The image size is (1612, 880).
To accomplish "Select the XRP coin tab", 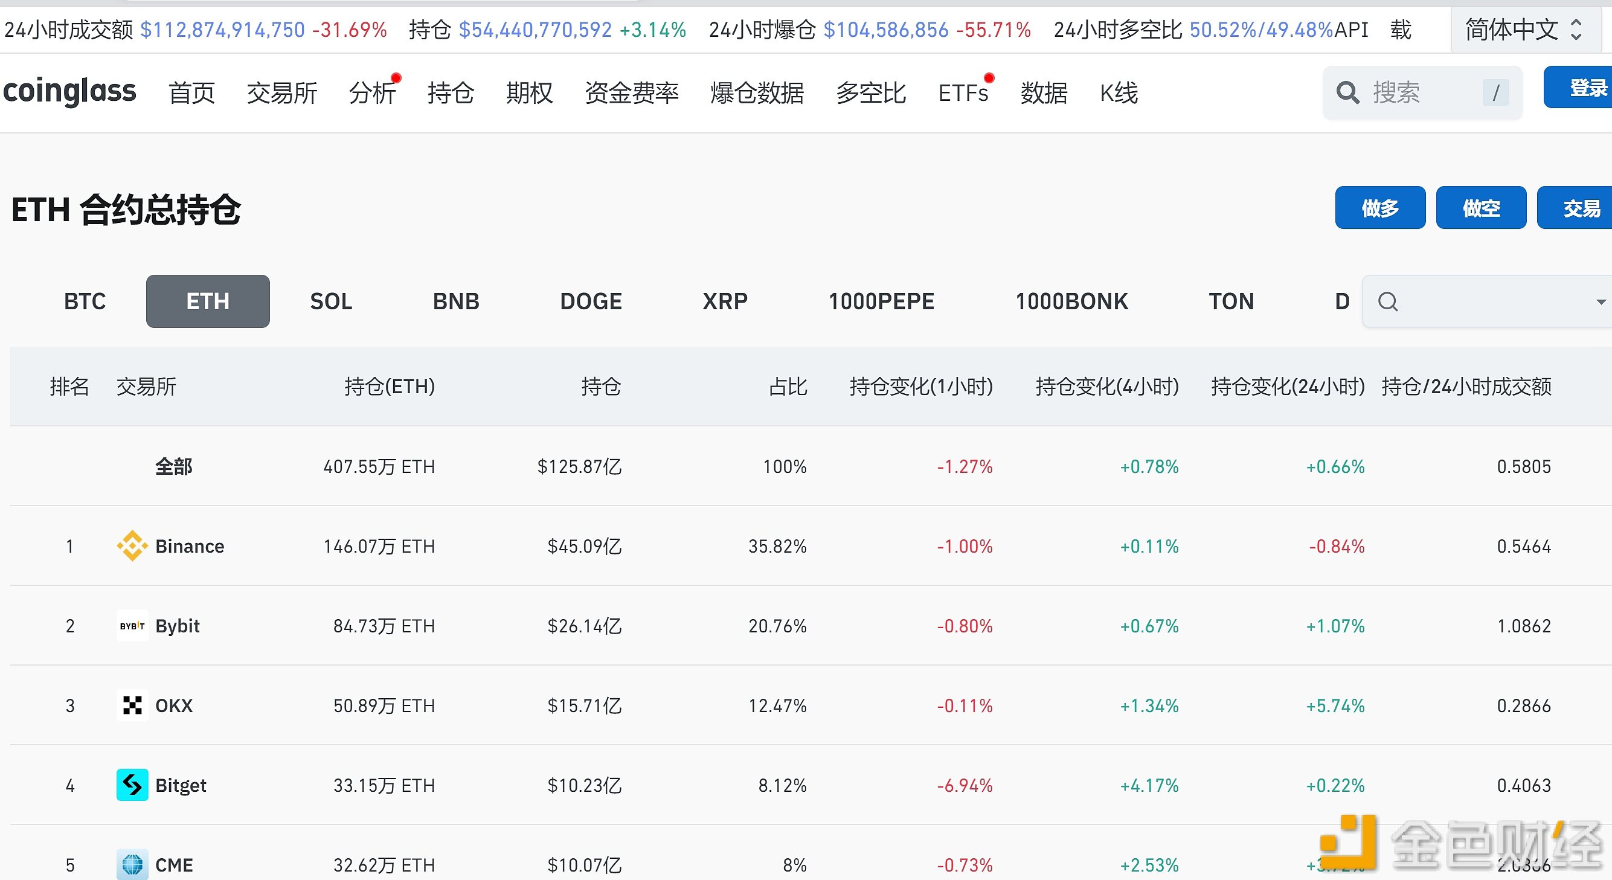I will click(725, 301).
